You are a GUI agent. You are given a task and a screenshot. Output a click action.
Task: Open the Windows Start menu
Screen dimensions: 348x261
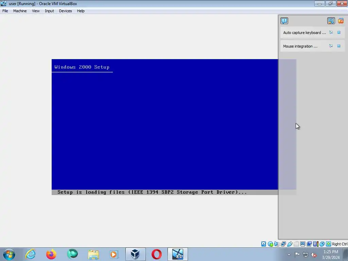pyautogui.click(x=9, y=254)
